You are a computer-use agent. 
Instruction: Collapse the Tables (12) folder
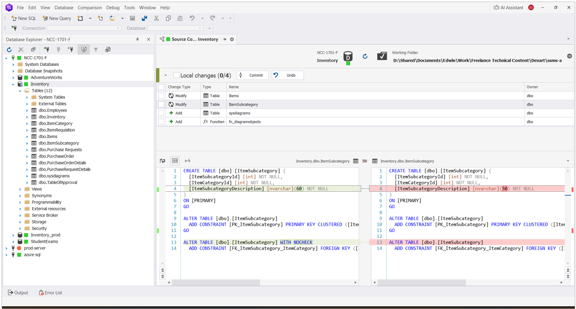20,91
